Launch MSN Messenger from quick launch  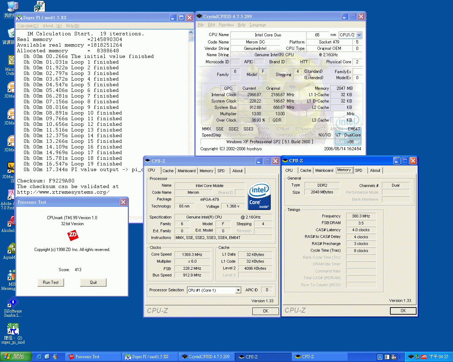pos(55,357)
